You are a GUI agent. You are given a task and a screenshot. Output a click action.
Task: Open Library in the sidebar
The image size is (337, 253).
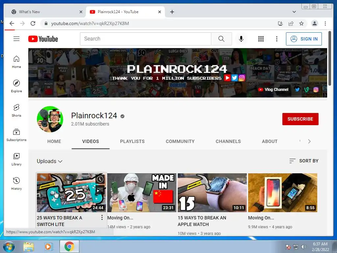pyautogui.click(x=16, y=159)
